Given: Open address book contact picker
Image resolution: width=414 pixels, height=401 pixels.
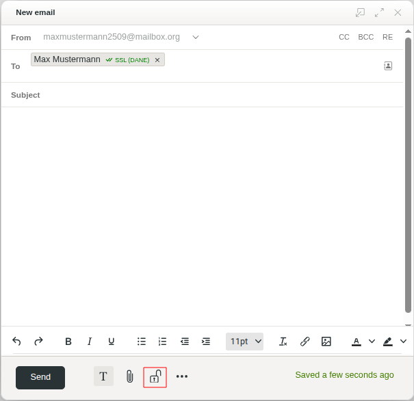Looking at the screenshot, I should (x=388, y=66).
